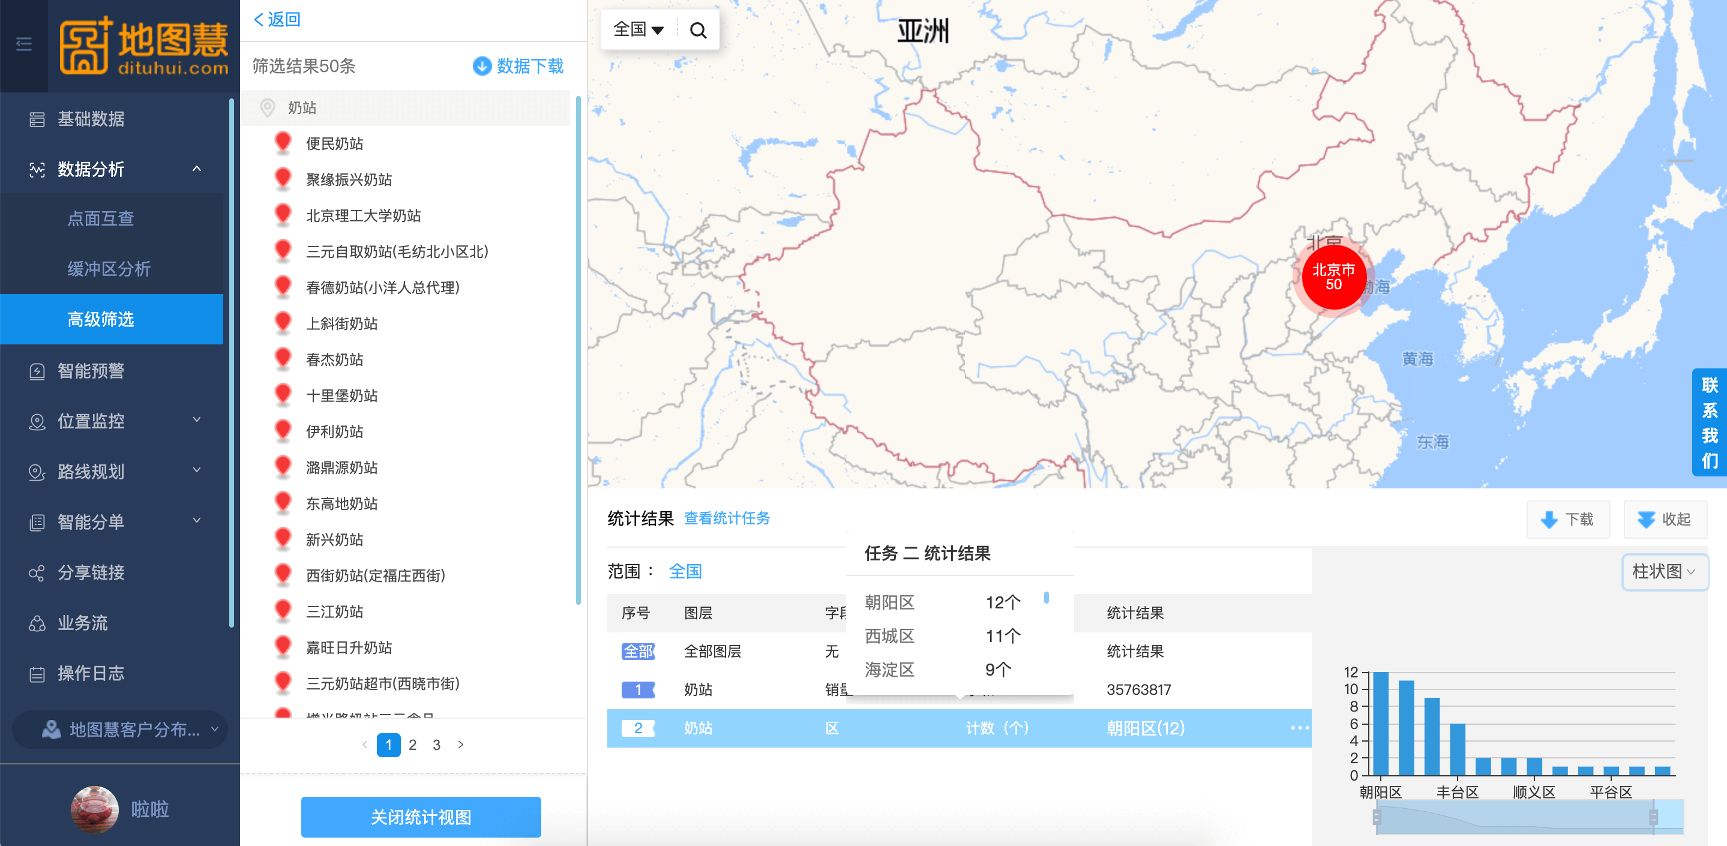The width and height of the screenshot is (1727, 846).
Task: Select the 高级筛选 menu item
Action: click(111, 319)
